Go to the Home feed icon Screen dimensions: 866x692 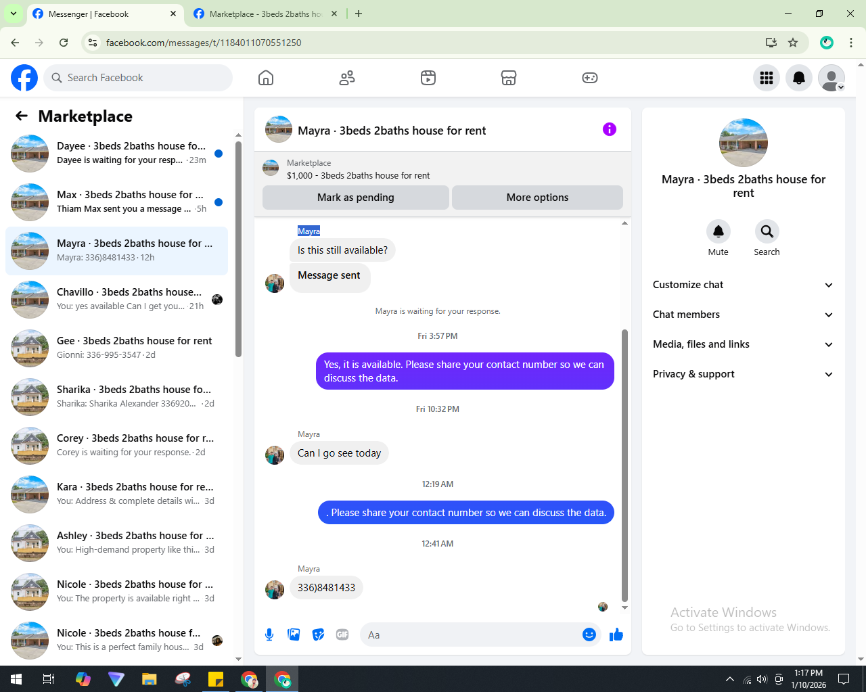(266, 78)
